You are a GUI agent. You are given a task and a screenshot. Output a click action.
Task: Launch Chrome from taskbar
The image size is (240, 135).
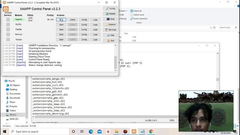point(151,132)
